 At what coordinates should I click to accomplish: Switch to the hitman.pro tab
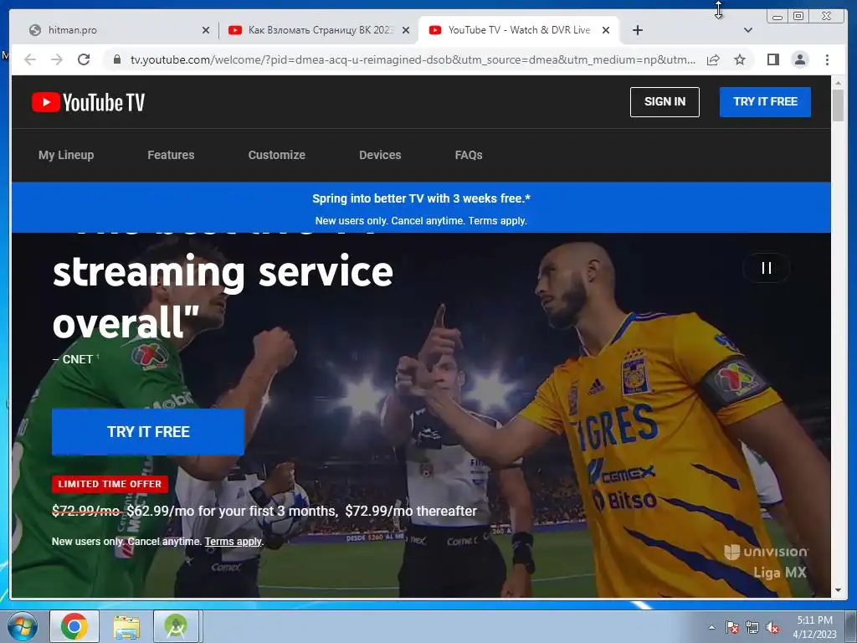[119, 30]
